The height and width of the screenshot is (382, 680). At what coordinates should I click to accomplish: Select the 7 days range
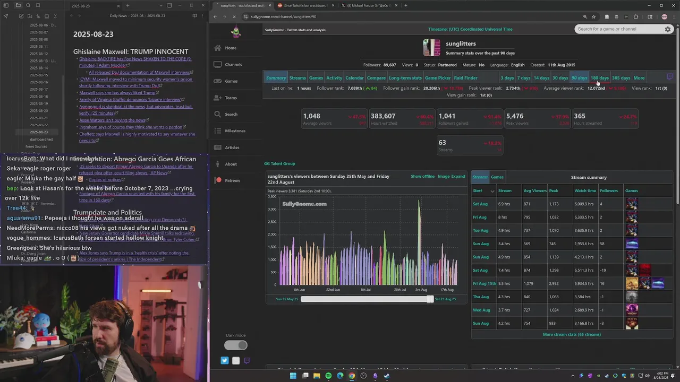[524, 78]
